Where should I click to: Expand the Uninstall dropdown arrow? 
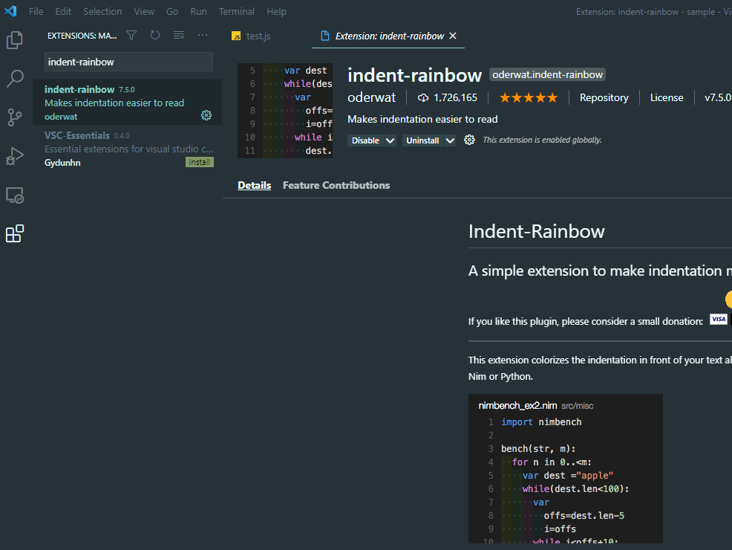point(450,140)
